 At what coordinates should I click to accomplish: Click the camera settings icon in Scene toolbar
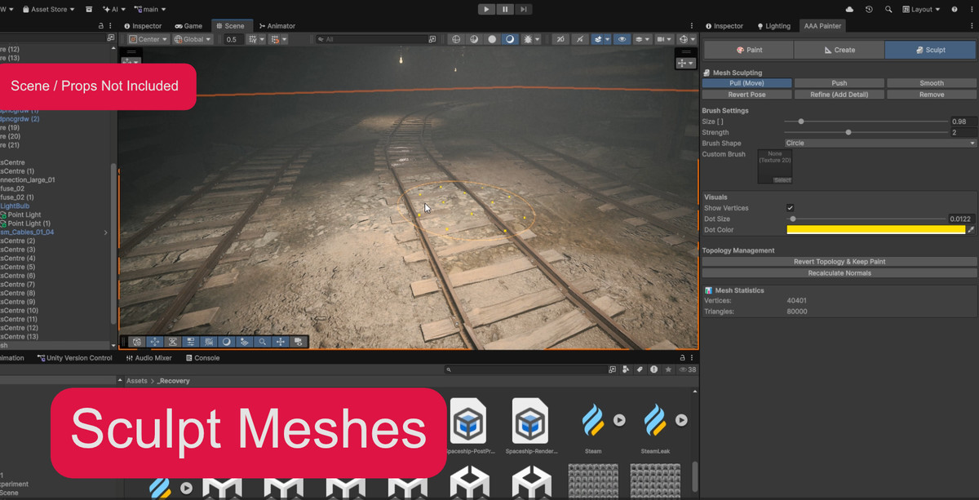tap(660, 38)
